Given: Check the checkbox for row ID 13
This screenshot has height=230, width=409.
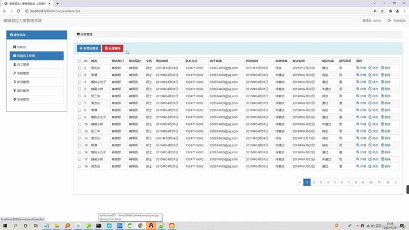Looking at the screenshot, I should coord(79,131).
